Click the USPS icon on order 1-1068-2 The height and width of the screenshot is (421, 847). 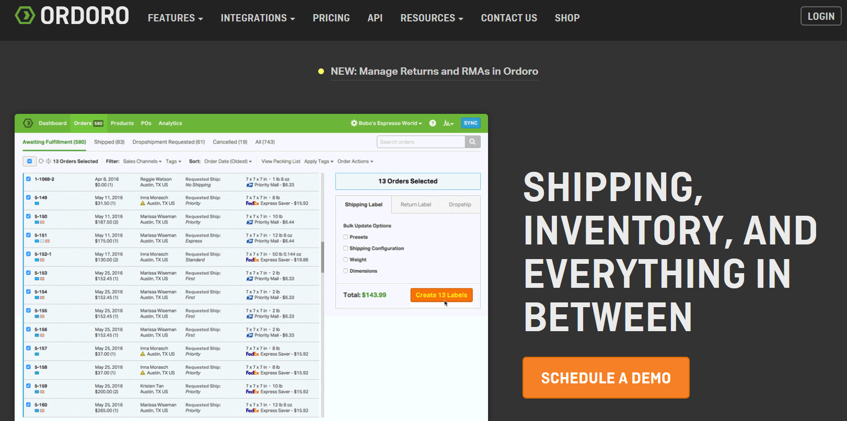click(250, 185)
